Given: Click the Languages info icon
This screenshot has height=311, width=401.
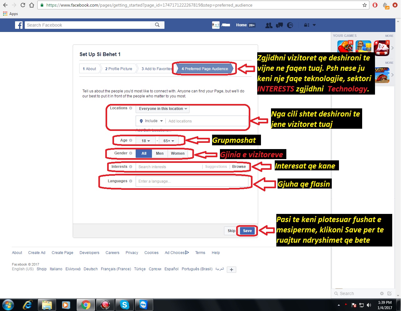Looking at the screenshot, I should coord(131,181).
